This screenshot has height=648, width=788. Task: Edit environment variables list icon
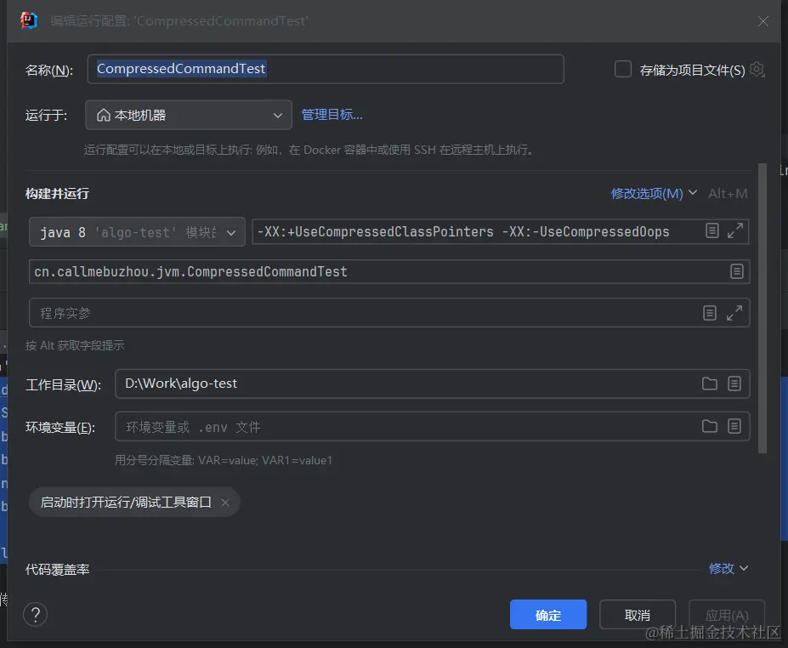pos(734,426)
